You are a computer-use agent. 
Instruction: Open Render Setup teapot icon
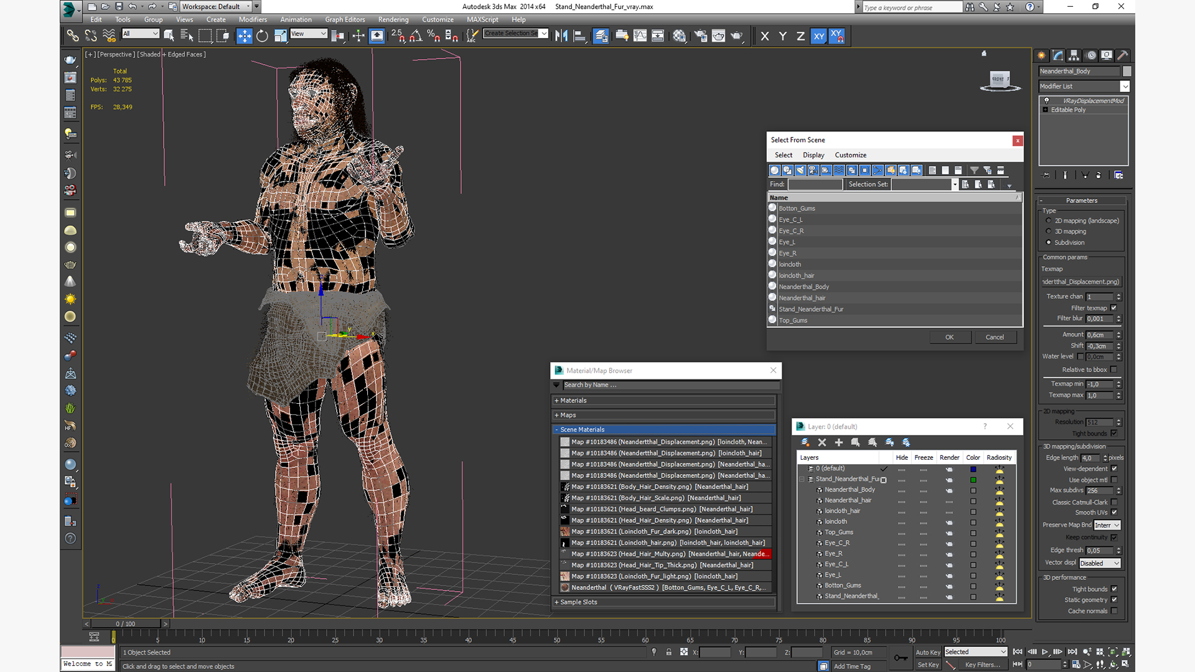701,36
